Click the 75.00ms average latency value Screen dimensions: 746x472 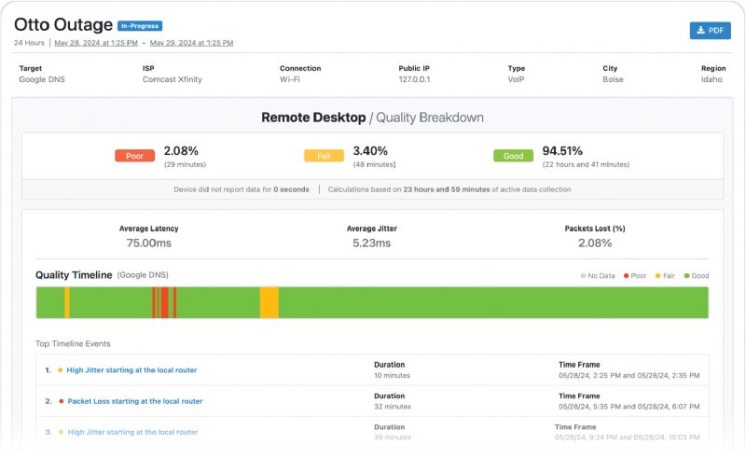[x=149, y=243]
